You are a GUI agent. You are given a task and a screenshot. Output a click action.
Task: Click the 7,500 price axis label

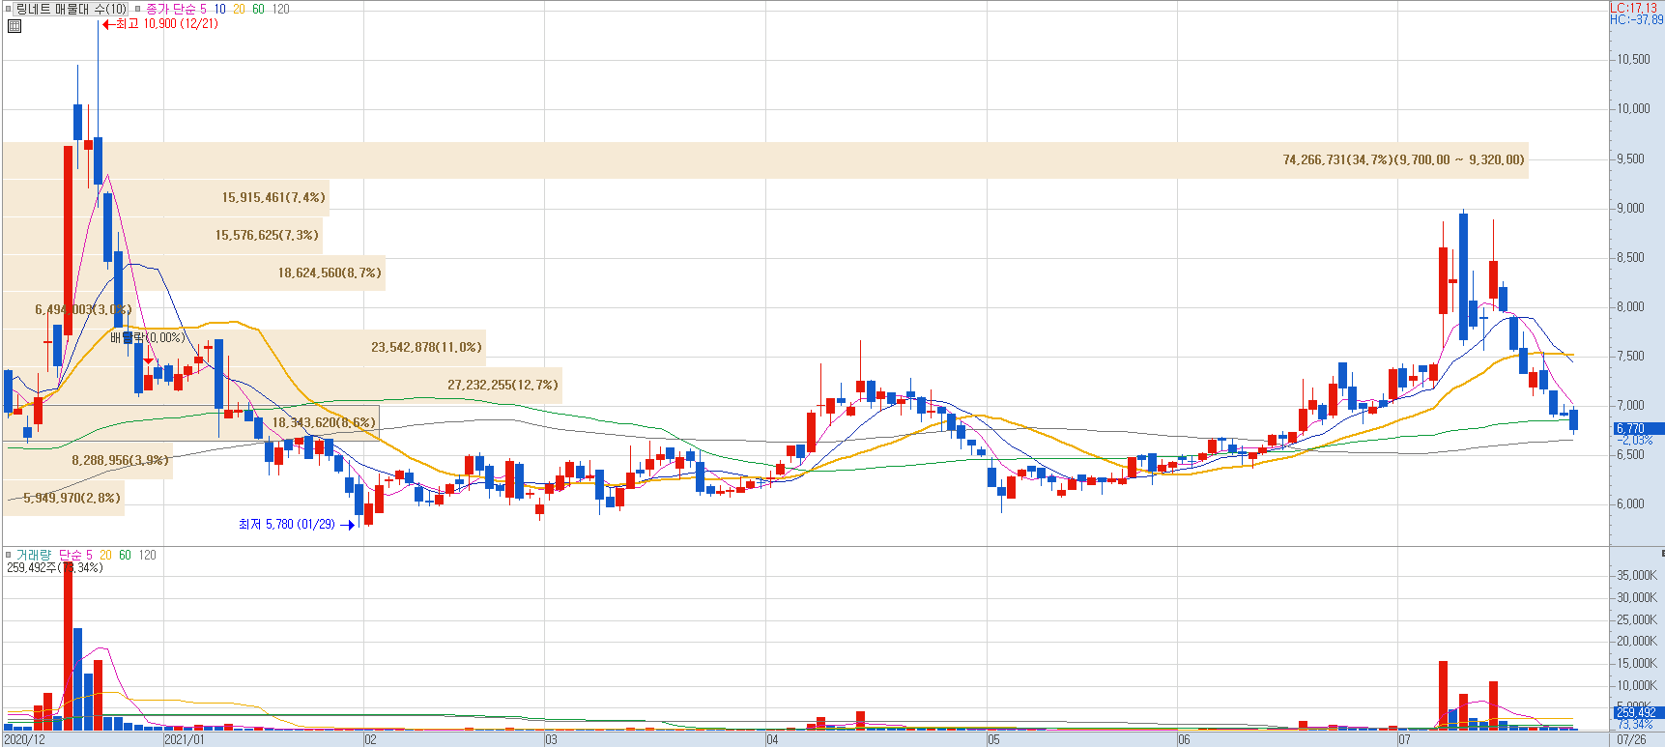pyautogui.click(x=1631, y=356)
